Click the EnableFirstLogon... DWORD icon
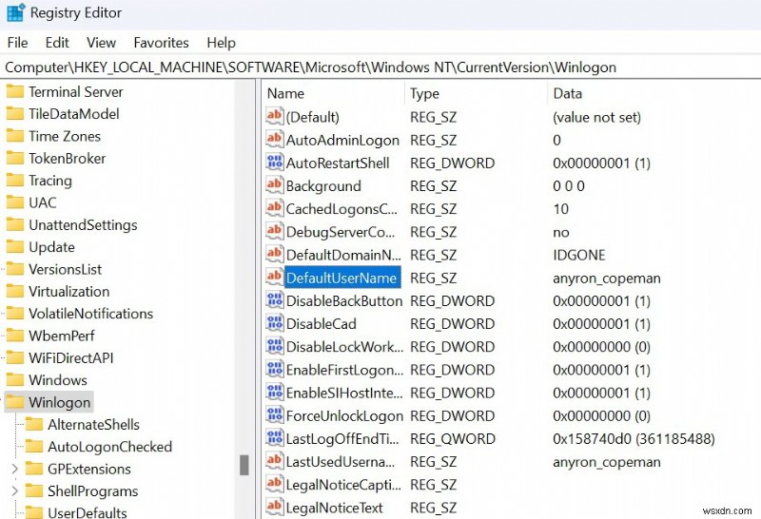The height and width of the screenshot is (519, 761). [275, 369]
